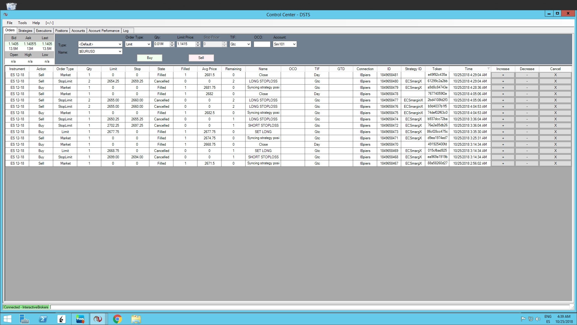Switch to the Executions tab
The width and height of the screenshot is (577, 325).
[44, 31]
